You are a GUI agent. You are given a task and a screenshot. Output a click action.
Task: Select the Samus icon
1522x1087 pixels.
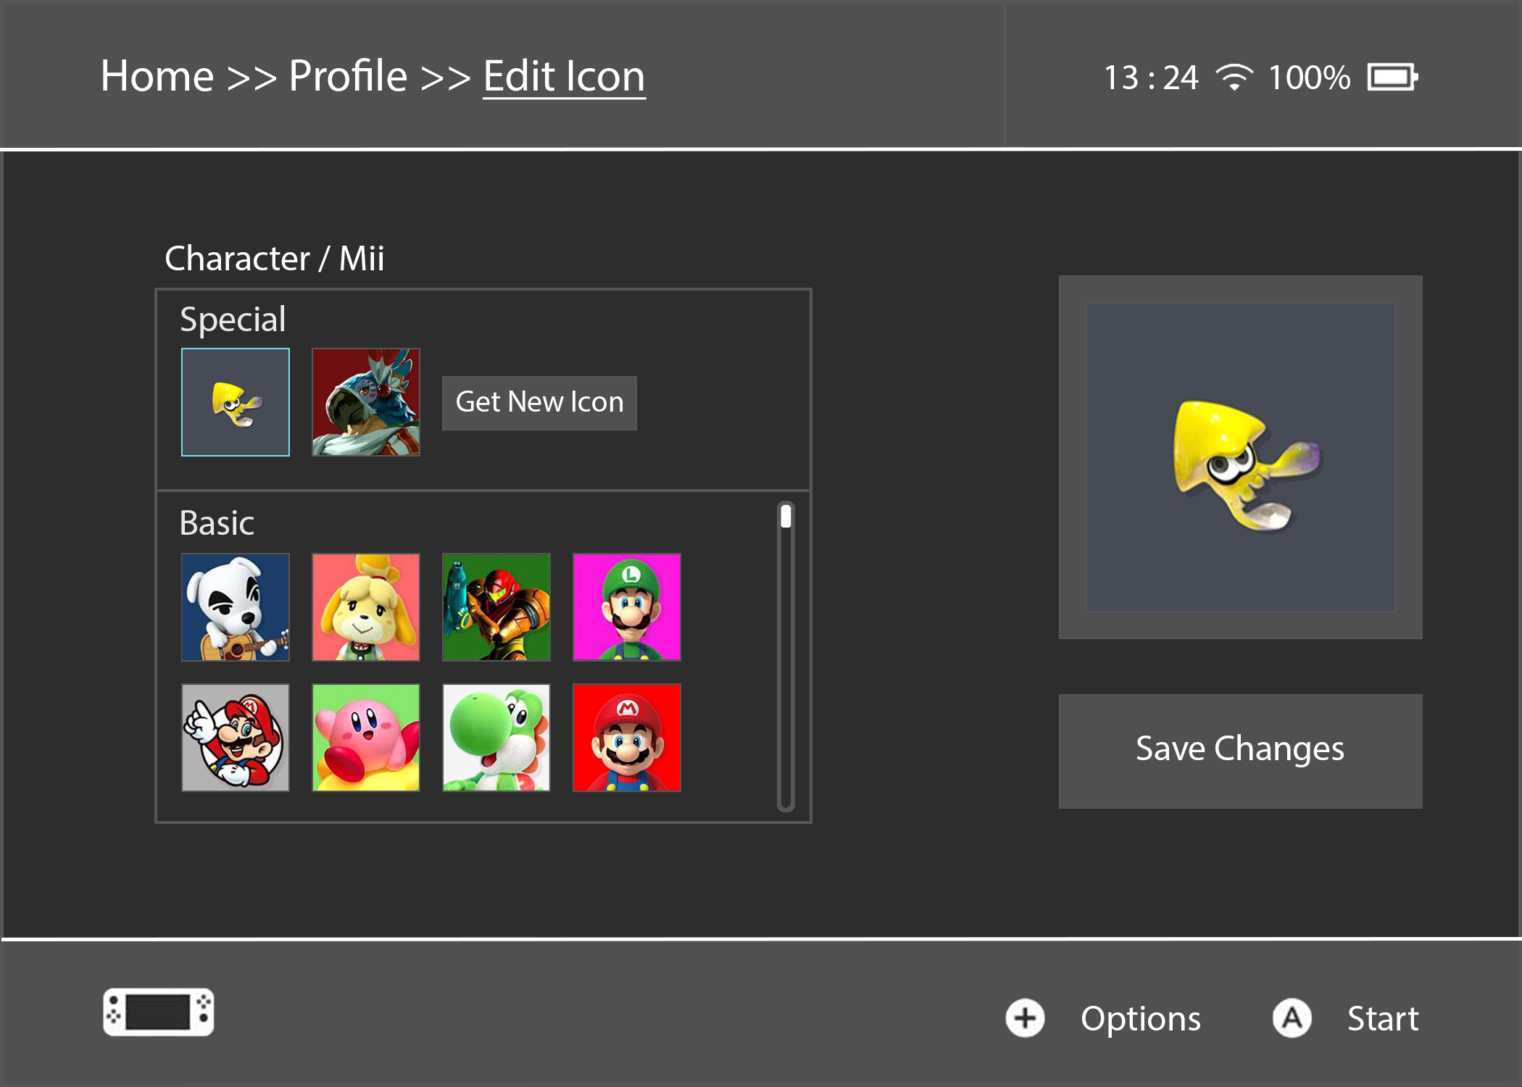click(496, 607)
